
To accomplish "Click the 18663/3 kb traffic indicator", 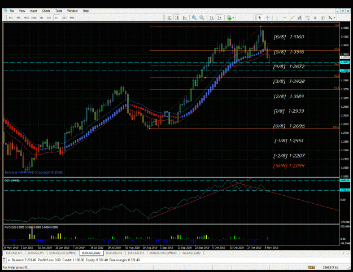I will click(330, 267).
